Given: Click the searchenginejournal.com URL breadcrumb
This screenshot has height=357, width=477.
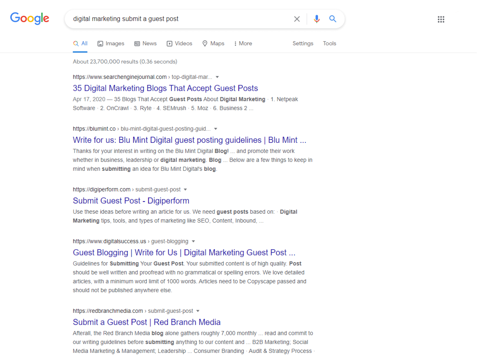Looking at the screenshot, I should pyautogui.click(x=142, y=77).
